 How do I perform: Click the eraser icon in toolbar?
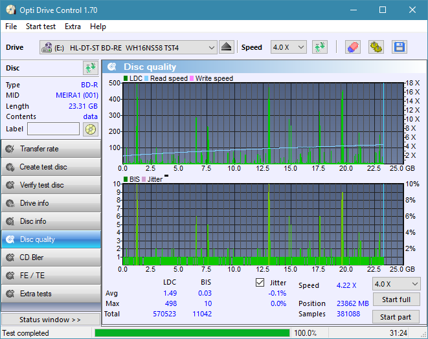tap(352, 47)
